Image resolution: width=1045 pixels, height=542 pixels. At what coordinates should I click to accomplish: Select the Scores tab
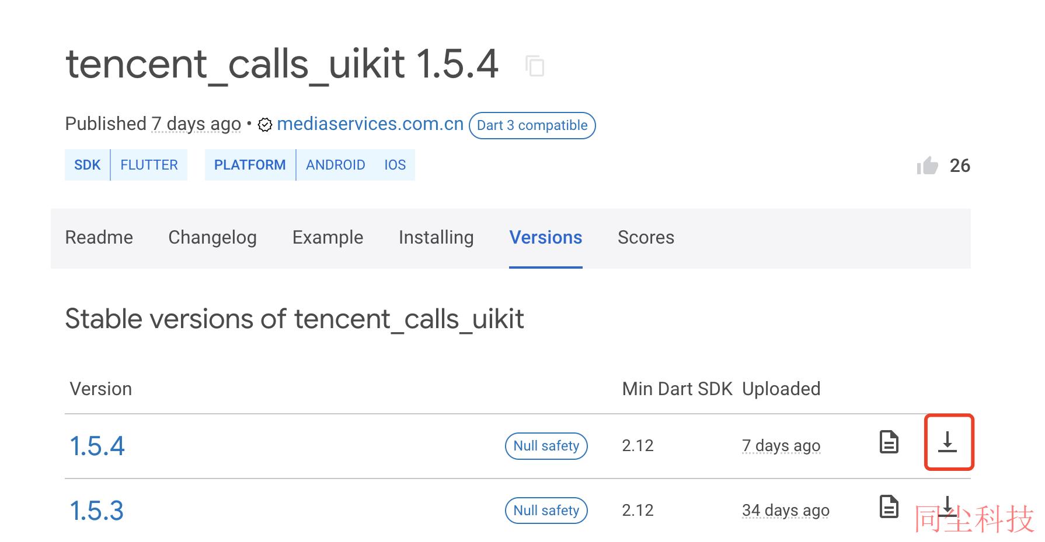[x=646, y=238]
